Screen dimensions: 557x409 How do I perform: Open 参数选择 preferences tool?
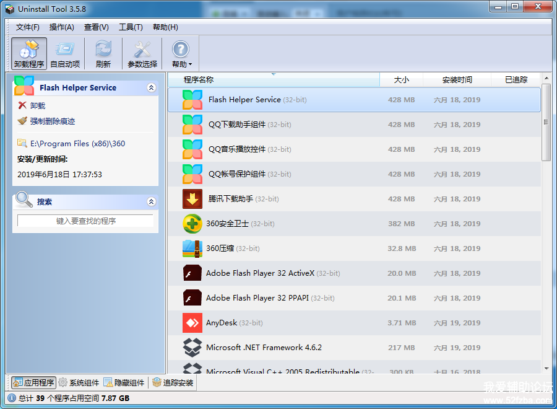click(142, 54)
